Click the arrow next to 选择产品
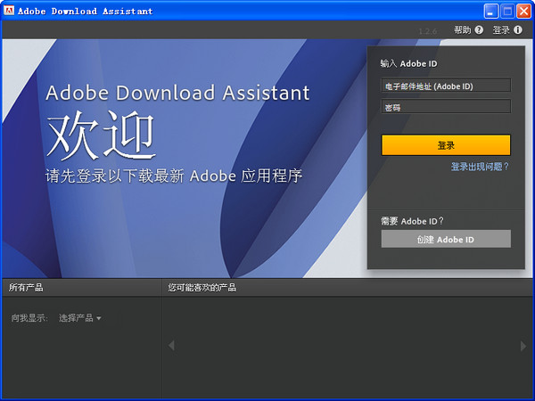 (99, 318)
